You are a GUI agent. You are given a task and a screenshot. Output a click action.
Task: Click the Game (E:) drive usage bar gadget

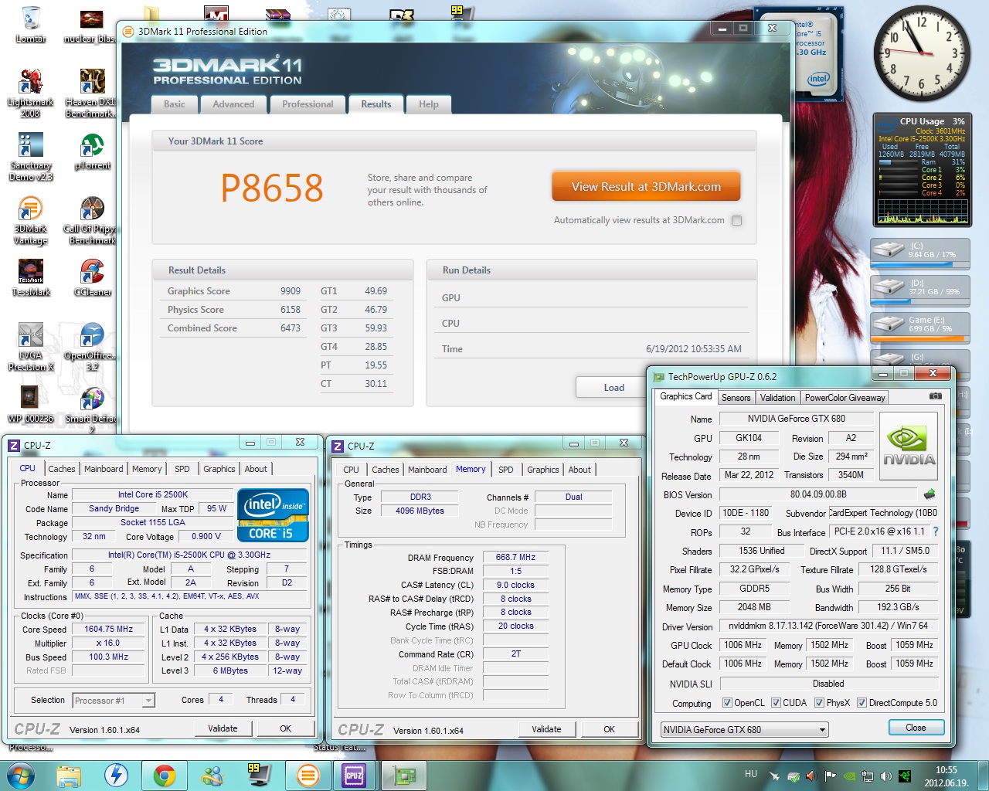919,327
